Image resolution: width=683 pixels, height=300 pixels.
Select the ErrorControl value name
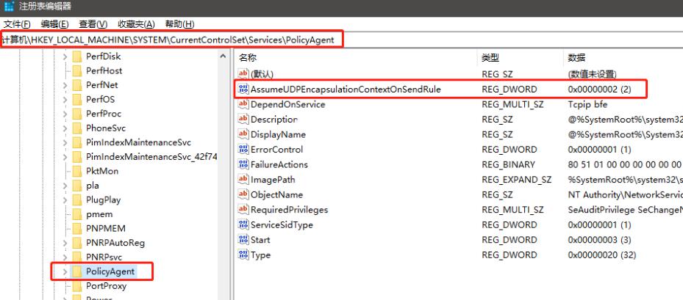click(276, 150)
